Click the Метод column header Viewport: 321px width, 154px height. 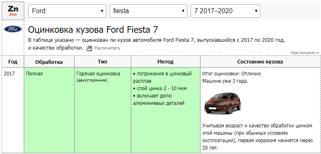(x=165, y=62)
